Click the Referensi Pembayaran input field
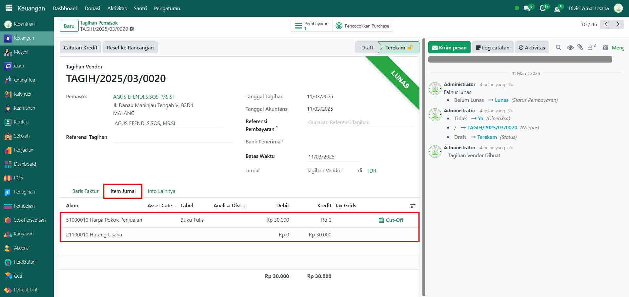The height and width of the screenshot is (297, 629). coord(359,122)
